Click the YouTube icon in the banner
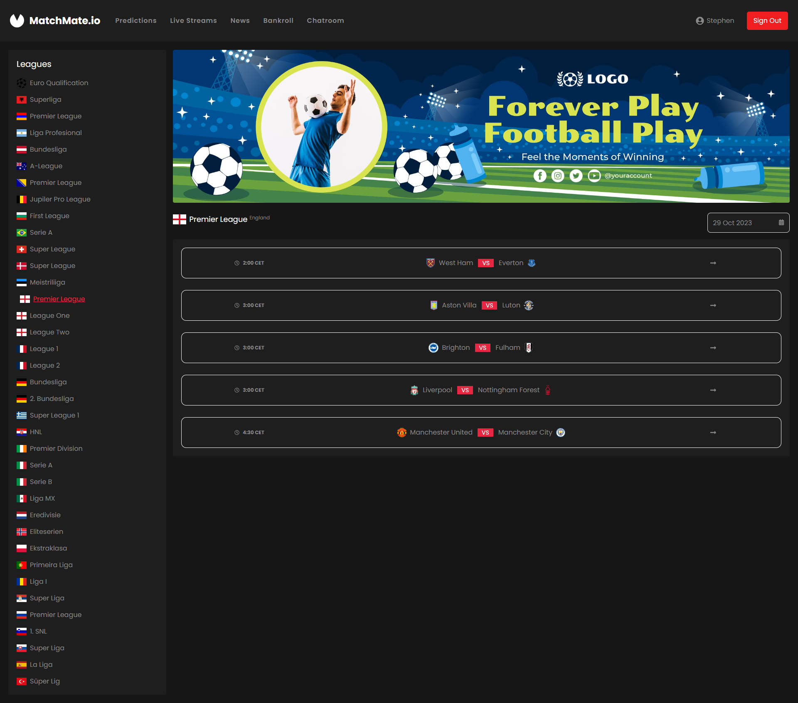Screen dimensions: 798x703 click(x=594, y=176)
